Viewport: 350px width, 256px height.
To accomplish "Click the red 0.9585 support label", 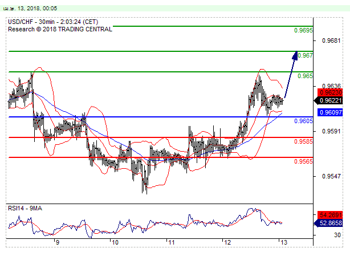I will [303, 141].
